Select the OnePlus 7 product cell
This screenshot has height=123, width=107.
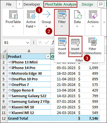coord(29,85)
